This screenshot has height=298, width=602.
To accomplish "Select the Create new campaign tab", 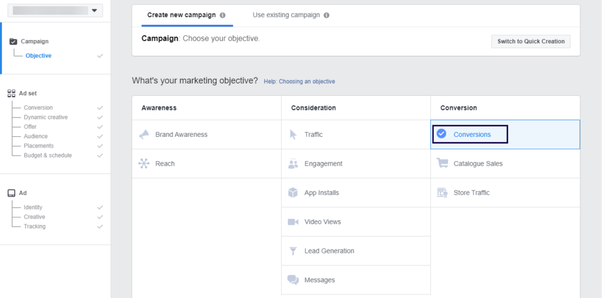I will tap(182, 15).
